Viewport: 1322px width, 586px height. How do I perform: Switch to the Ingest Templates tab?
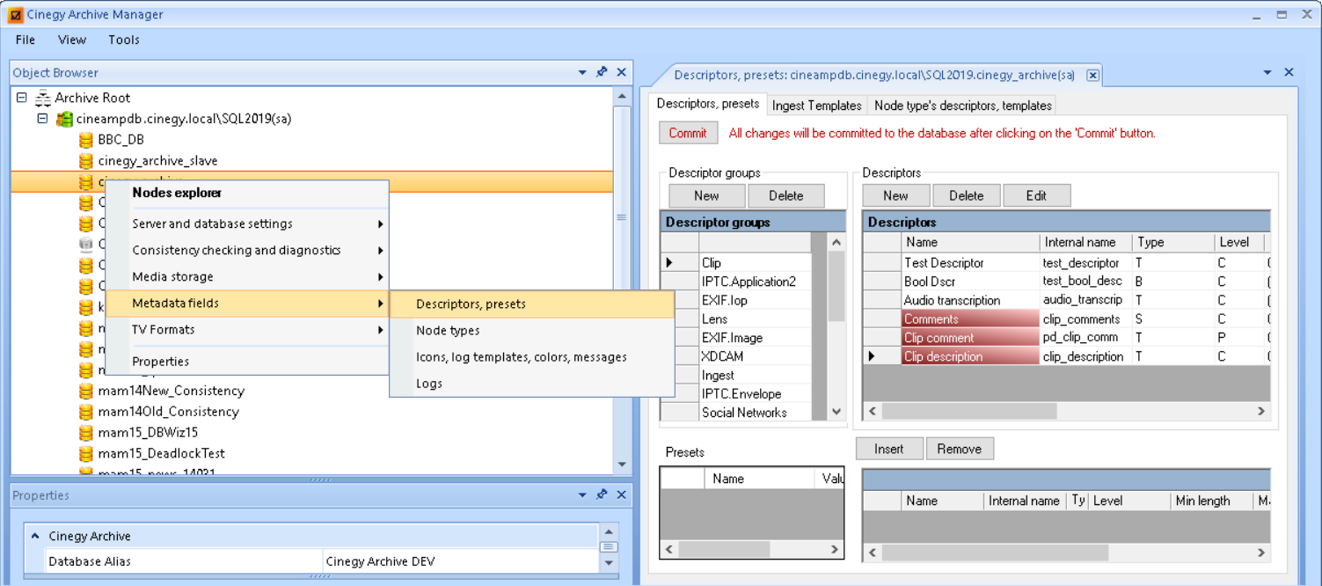(817, 106)
